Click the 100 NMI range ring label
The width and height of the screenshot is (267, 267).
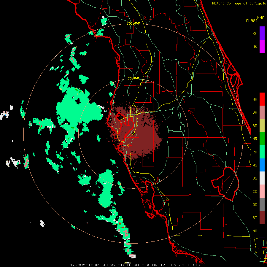tap(133, 23)
